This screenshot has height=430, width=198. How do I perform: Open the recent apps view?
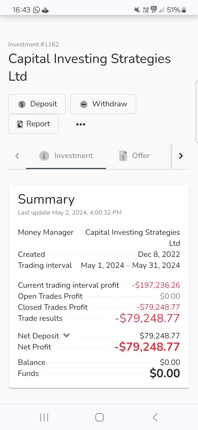pyautogui.click(x=44, y=417)
